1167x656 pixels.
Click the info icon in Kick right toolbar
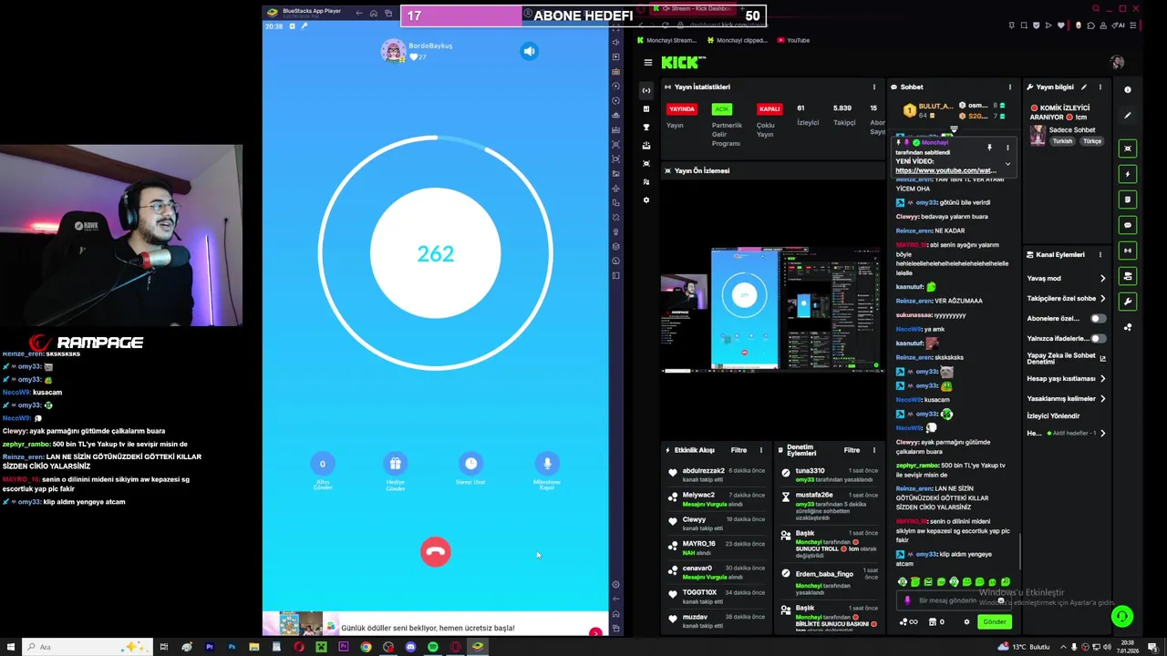(x=1128, y=90)
